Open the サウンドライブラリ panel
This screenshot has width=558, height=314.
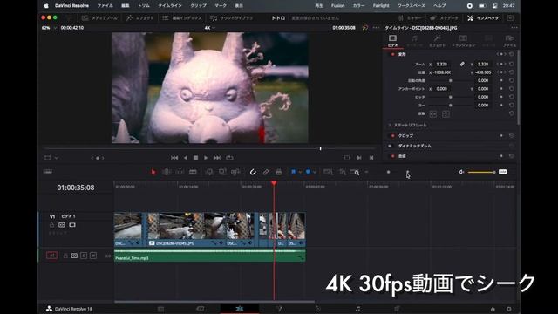[231, 17]
